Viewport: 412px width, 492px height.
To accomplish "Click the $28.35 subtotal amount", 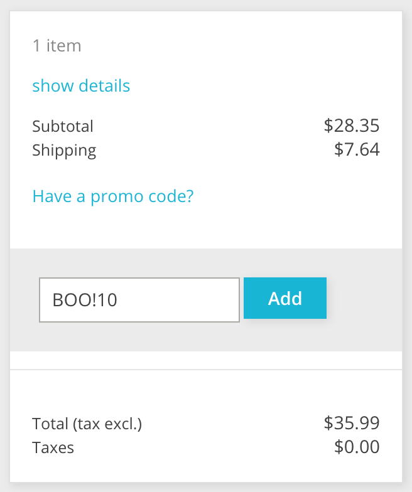I will pos(352,126).
